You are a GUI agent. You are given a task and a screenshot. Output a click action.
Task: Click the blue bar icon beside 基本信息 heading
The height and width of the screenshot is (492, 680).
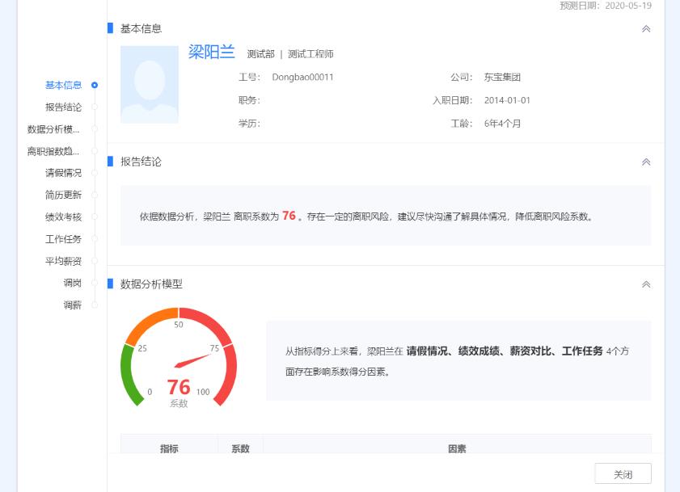108,28
